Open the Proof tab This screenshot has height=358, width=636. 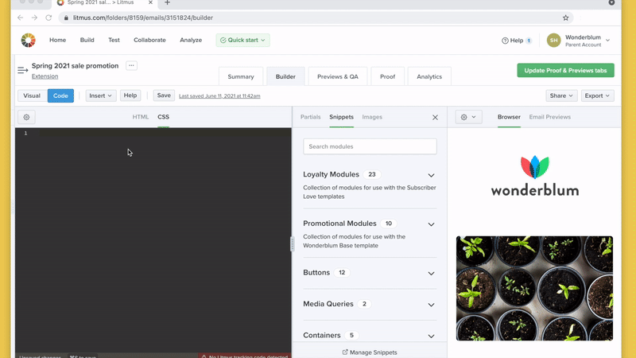click(387, 76)
